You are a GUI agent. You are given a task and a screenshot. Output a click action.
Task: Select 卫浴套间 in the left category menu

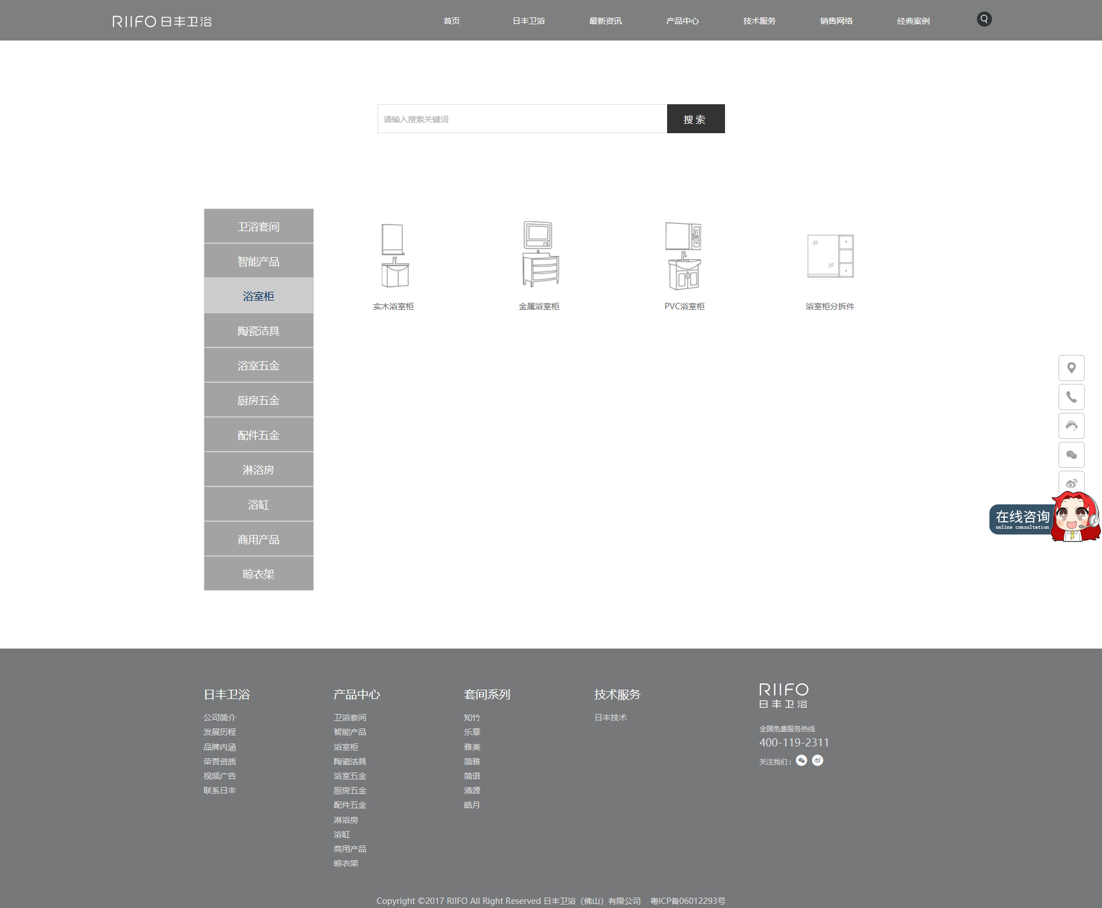tap(258, 226)
